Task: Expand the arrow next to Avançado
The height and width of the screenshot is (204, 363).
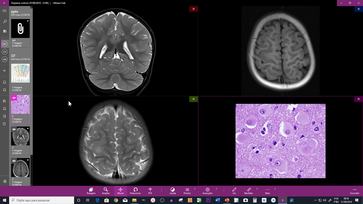Action: (216, 189)
